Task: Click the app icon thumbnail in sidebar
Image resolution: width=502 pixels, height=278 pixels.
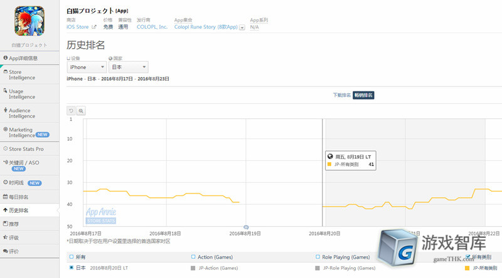Action: point(29,21)
